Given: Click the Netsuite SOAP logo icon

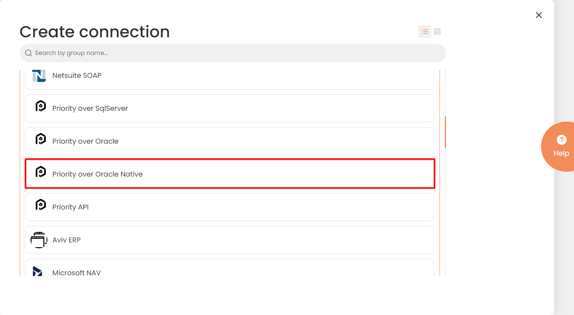Looking at the screenshot, I should click(x=39, y=75).
